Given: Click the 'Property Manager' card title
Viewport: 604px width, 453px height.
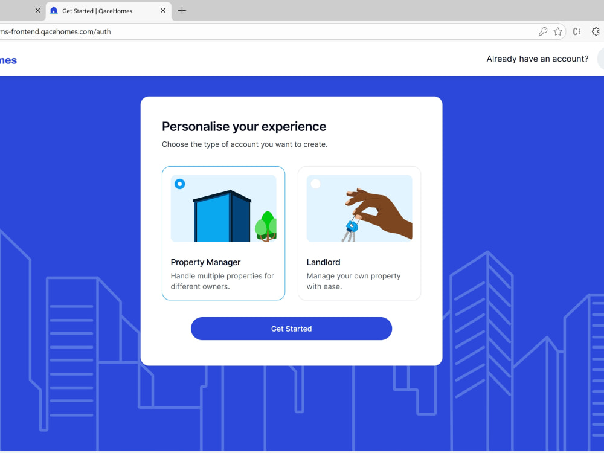Looking at the screenshot, I should [x=205, y=262].
